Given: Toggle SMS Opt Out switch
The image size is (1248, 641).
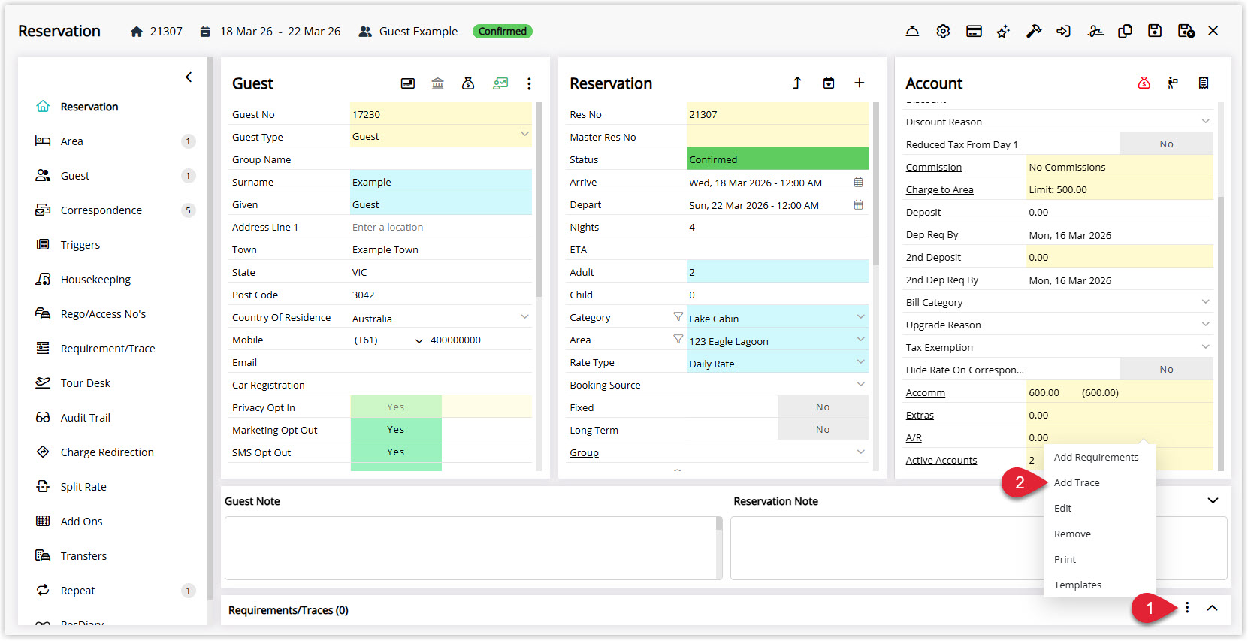Looking at the screenshot, I should [396, 452].
